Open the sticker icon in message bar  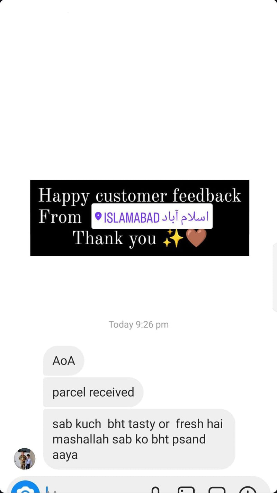(217, 490)
